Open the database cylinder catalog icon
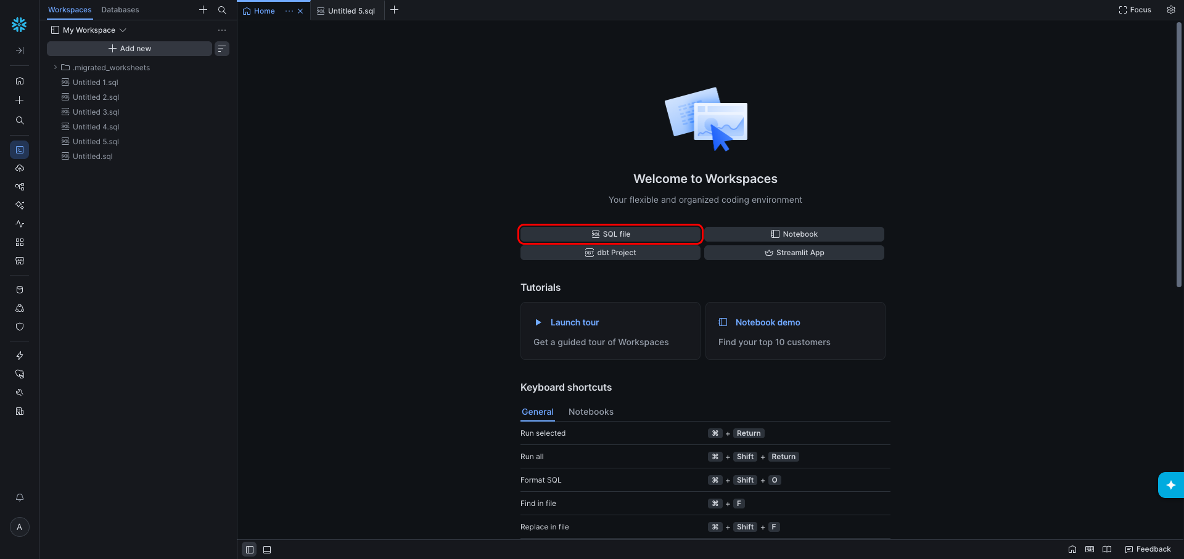Image resolution: width=1184 pixels, height=559 pixels. (x=20, y=290)
